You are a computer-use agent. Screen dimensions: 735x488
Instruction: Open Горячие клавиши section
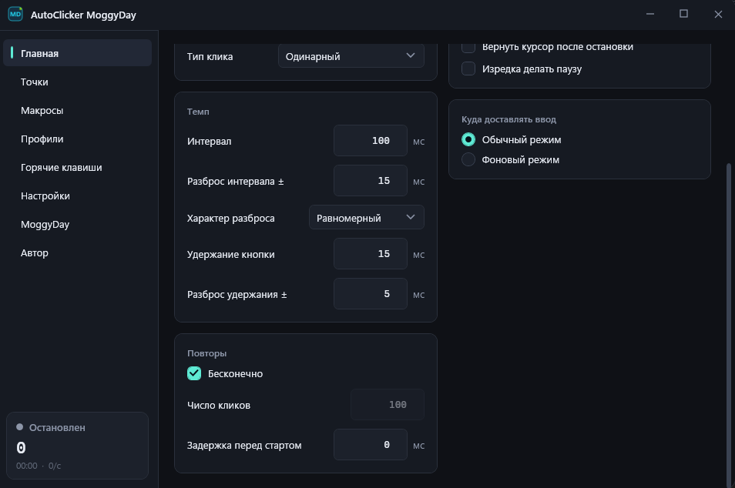77,168
